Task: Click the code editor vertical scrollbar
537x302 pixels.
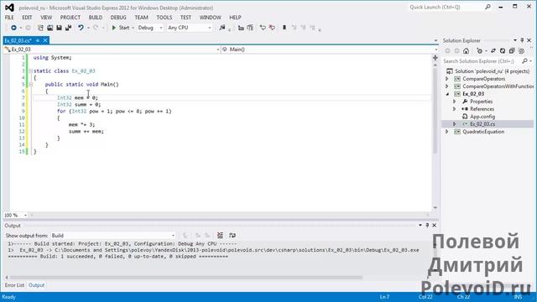Action: pos(435,110)
